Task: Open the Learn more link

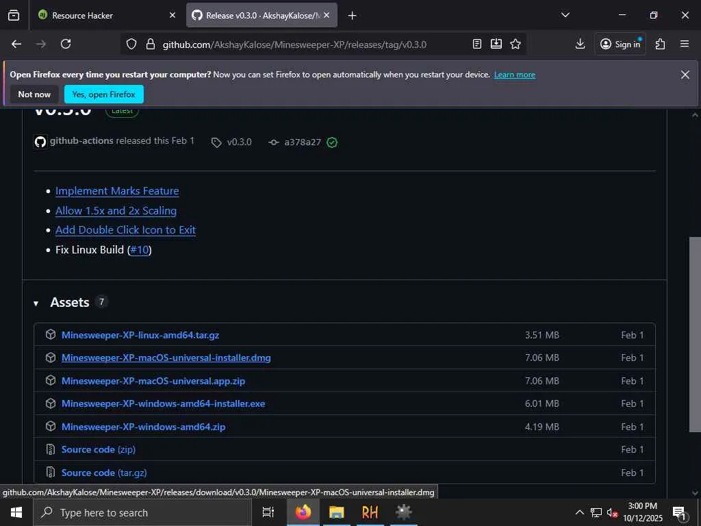Action: coord(515,75)
